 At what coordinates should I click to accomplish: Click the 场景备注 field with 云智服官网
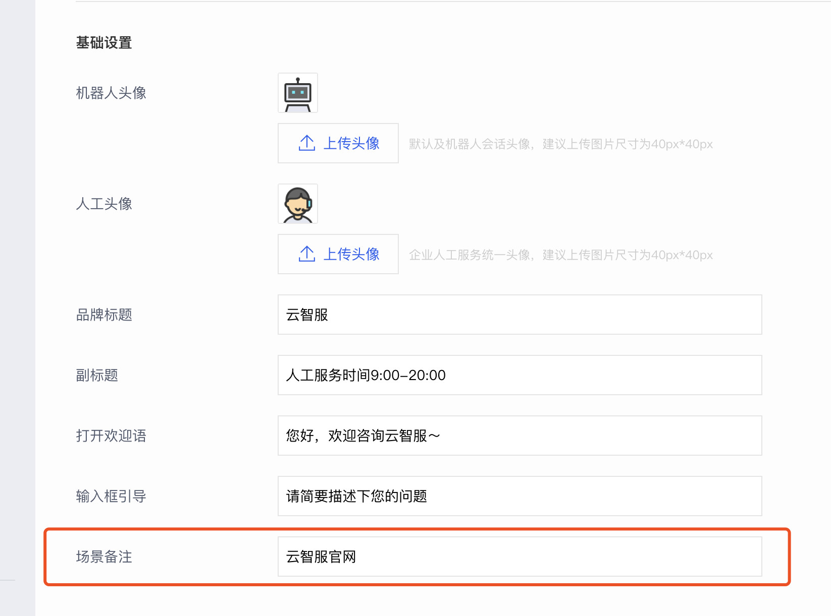[520, 557]
